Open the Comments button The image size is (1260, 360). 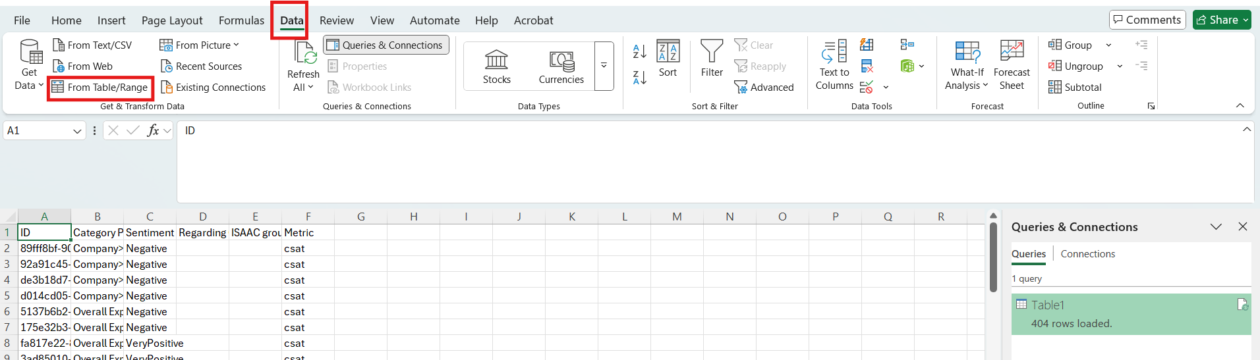[1147, 20]
